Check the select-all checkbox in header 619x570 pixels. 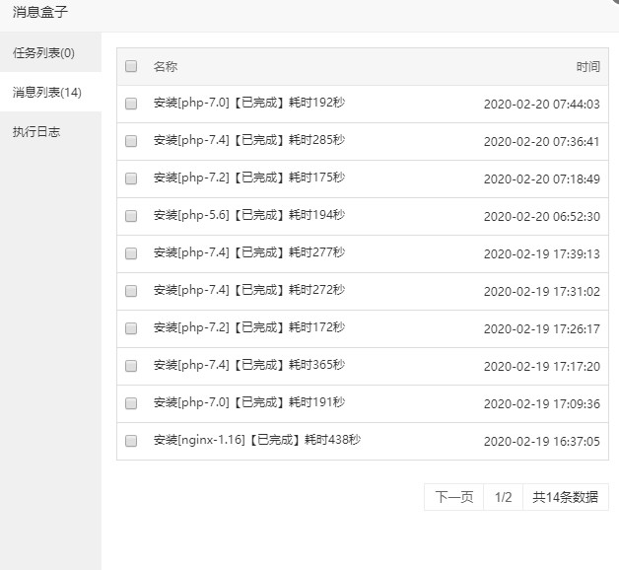pos(131,67)
